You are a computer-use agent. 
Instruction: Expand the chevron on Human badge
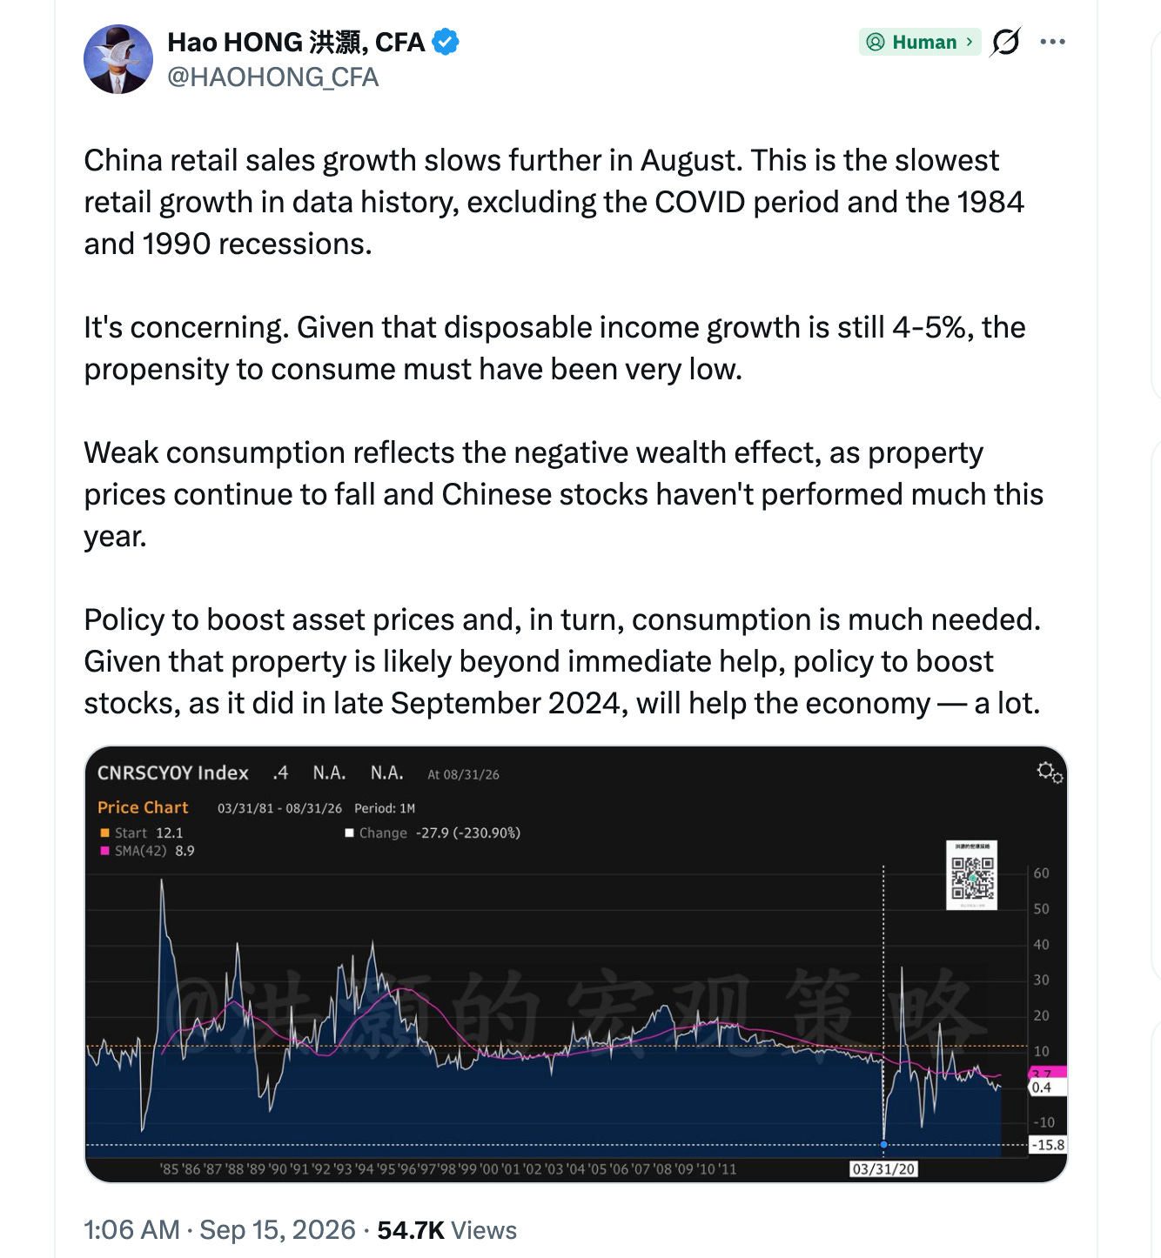pyautogui.click(x=970, y=42)
